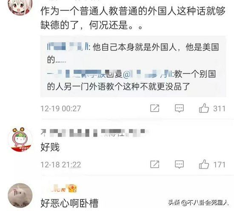This screenshot has height=211, width=234.
Task: Open the blurred username above 好贱
Action: pyautogui.click(x=95, y=133)
